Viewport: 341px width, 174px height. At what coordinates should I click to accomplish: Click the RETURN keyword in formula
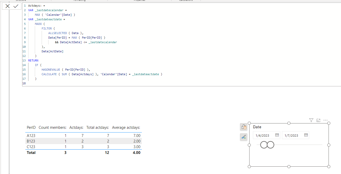[33, 60]
